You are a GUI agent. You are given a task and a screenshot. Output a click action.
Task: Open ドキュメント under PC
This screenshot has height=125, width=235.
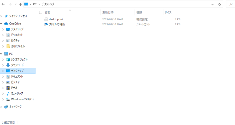tap(17, 76)
